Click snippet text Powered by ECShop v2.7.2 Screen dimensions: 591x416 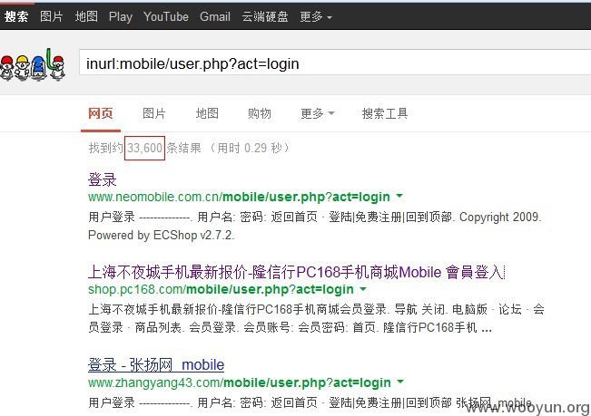coord(162,235)
